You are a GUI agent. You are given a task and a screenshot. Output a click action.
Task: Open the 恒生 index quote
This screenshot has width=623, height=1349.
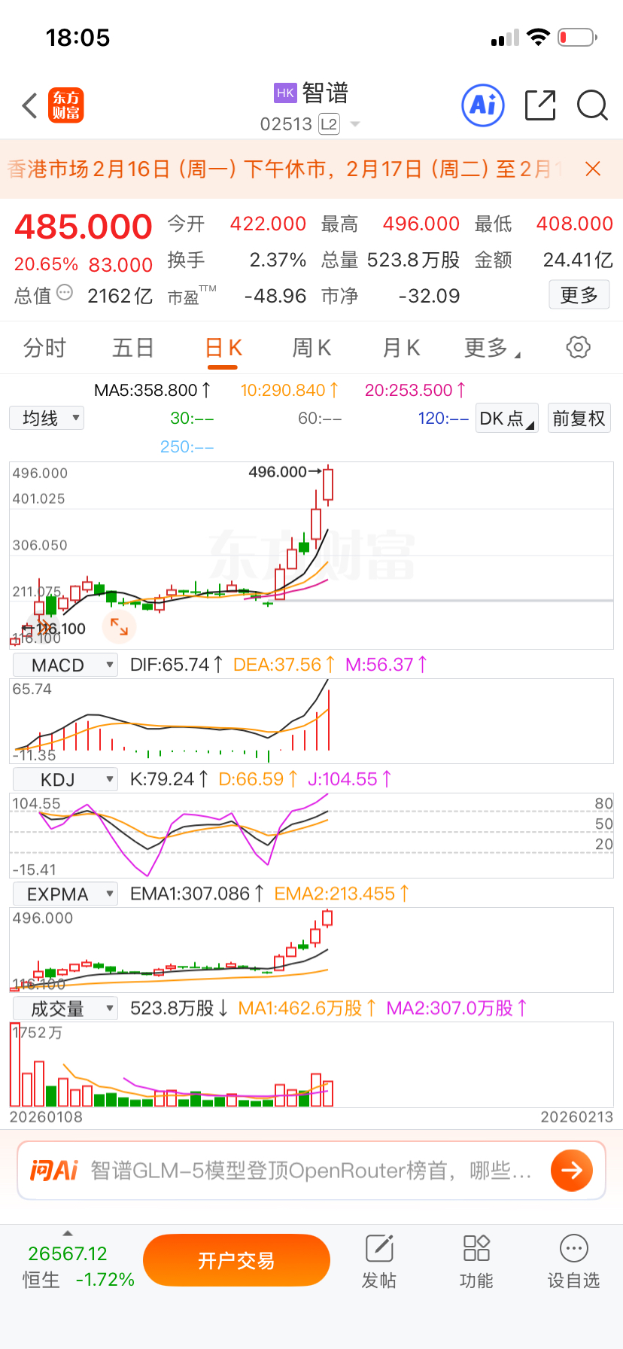tap(78, 1266)
